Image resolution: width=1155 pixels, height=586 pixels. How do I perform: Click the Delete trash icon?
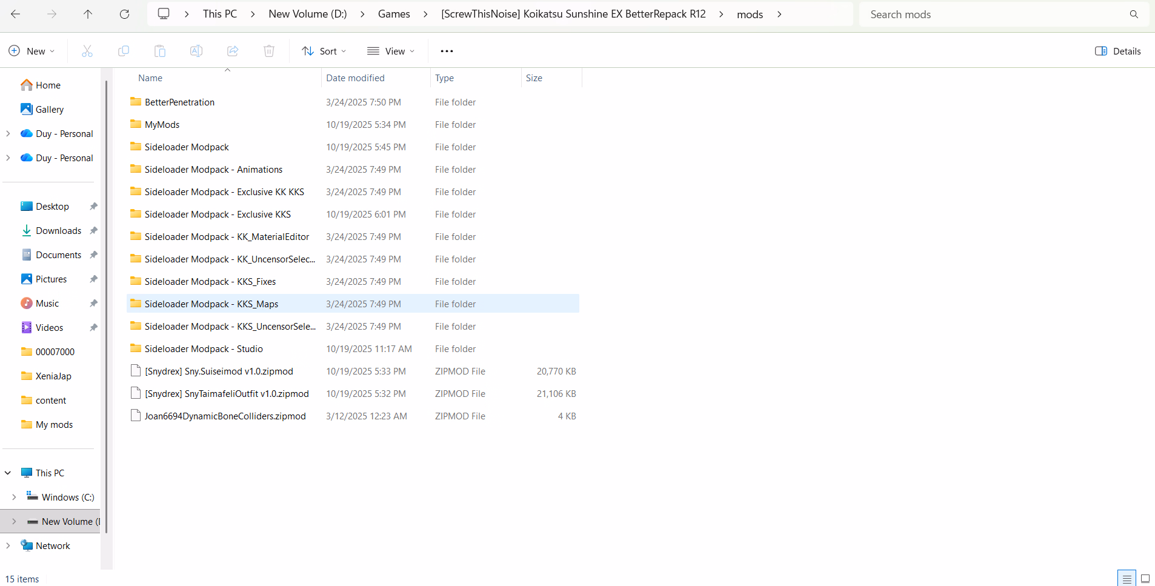(x=269, y=52)
